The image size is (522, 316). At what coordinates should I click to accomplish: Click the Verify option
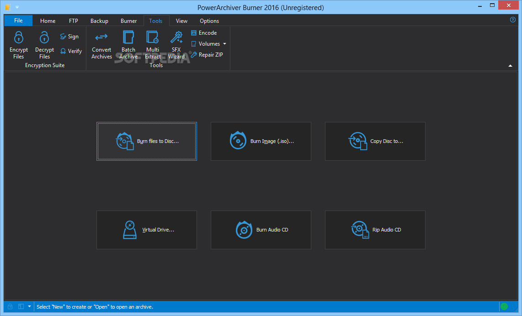[71, 51]
